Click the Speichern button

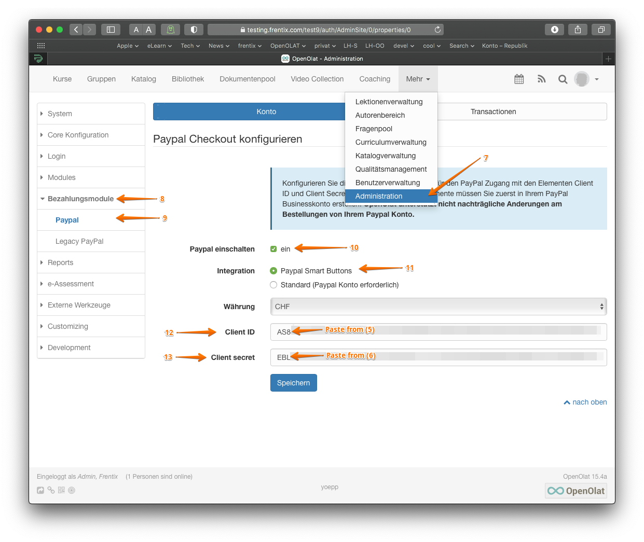[293, 383]
